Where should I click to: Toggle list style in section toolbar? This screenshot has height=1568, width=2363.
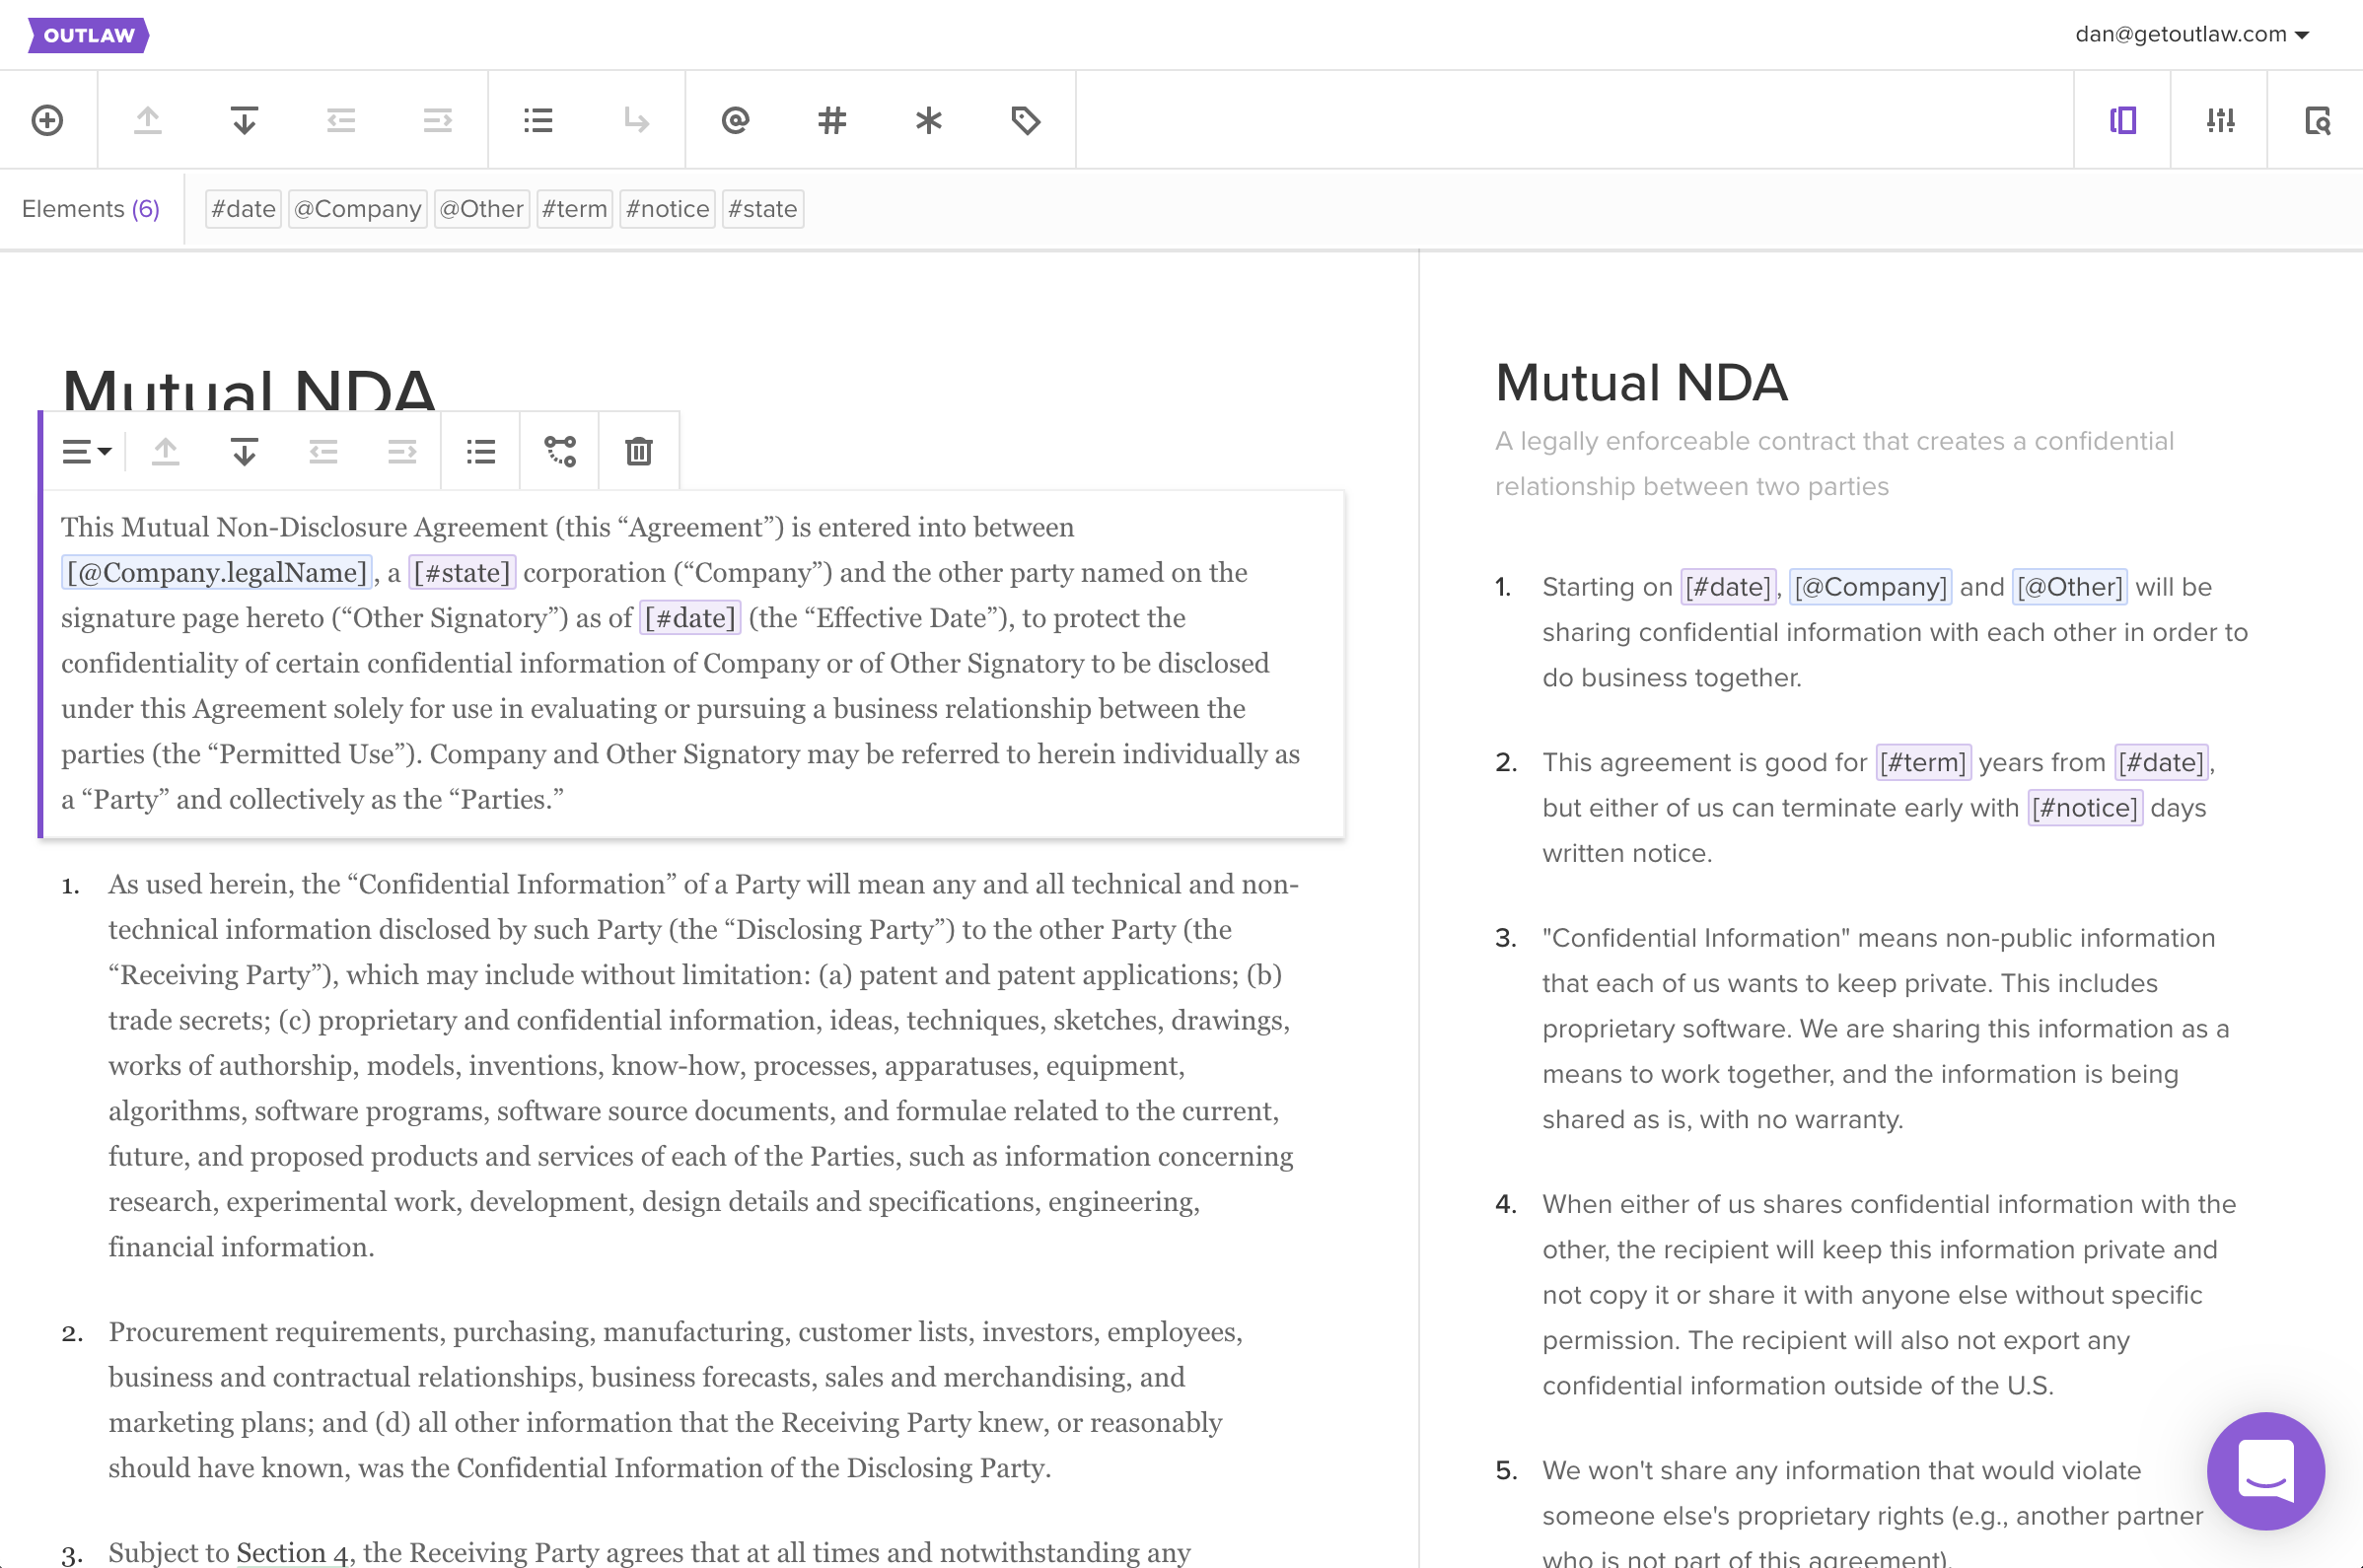pos(481,452)
